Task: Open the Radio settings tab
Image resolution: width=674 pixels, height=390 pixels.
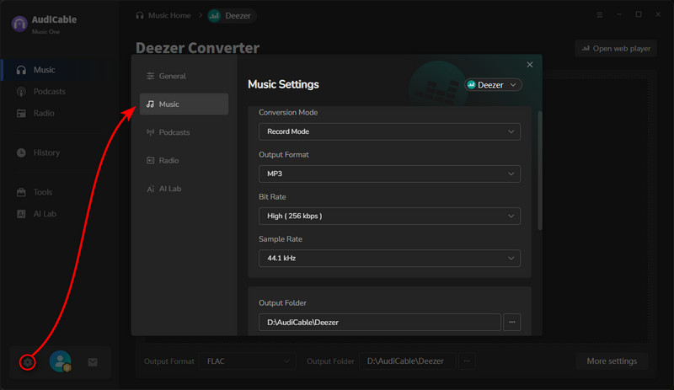Action: click(x=184, y=160)
